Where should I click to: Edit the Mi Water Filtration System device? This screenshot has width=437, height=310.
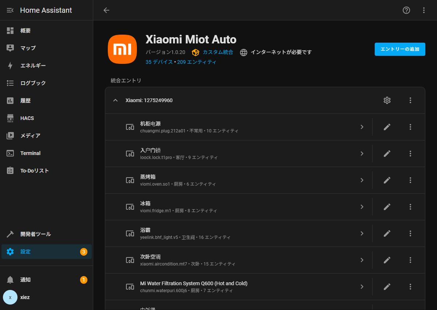(x=387, y=287)
